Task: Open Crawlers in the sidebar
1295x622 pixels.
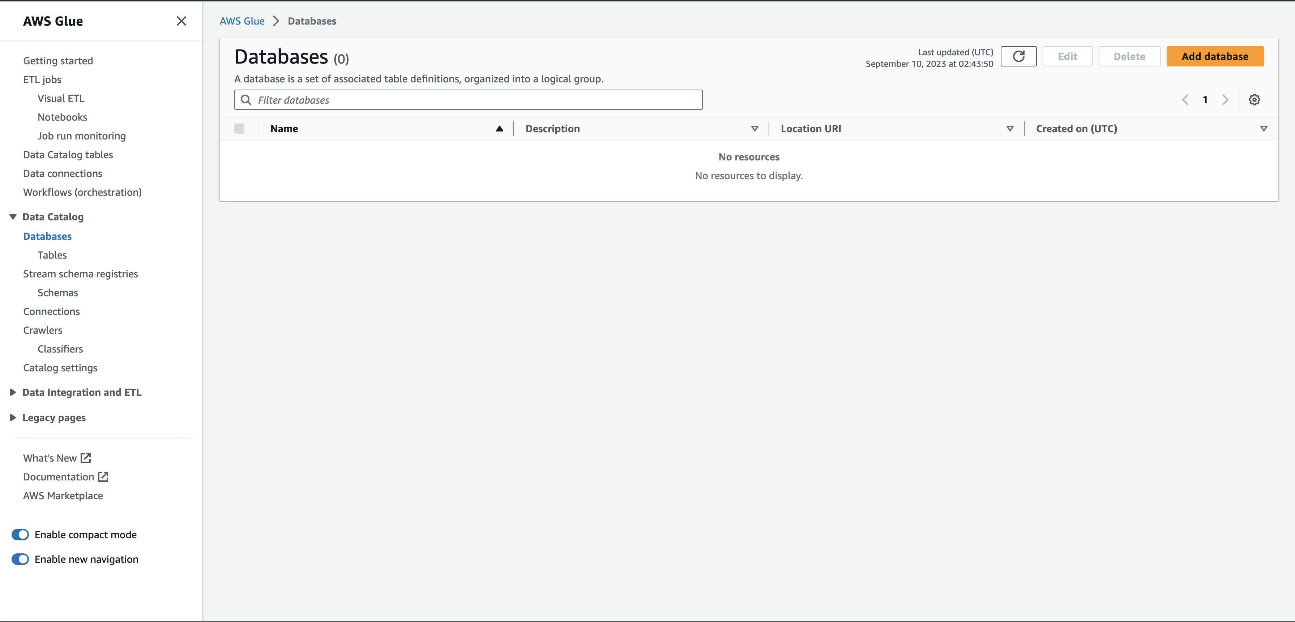Action: [43, 330]
